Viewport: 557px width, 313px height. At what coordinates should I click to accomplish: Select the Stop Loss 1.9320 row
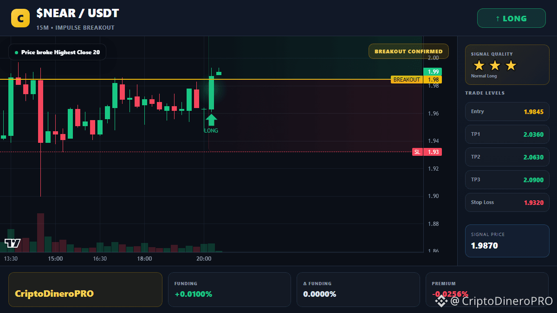(507, 202)
